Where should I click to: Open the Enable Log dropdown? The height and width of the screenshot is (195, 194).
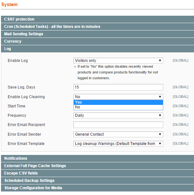[x=118, y=61]
